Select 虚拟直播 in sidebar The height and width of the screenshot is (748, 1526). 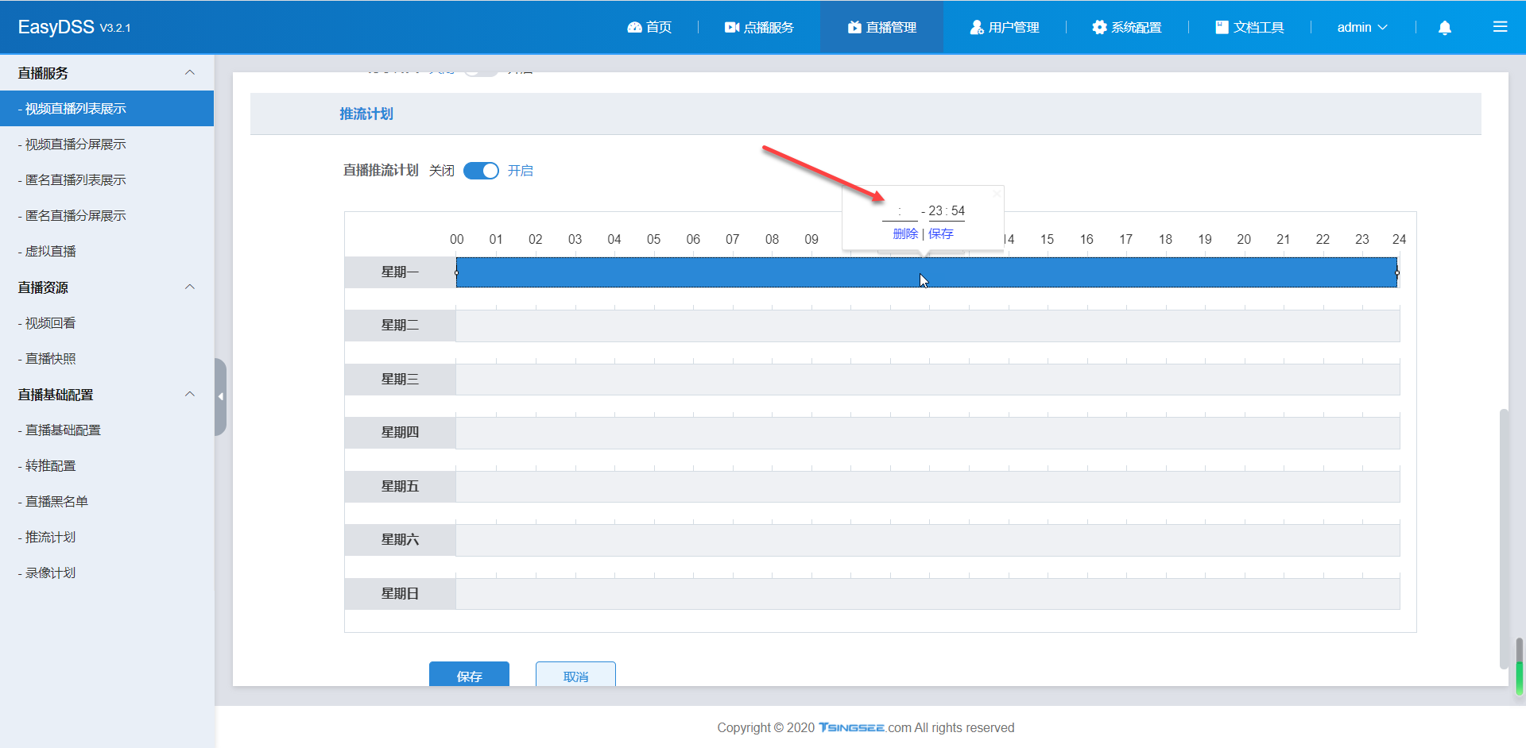click(107, 251)
